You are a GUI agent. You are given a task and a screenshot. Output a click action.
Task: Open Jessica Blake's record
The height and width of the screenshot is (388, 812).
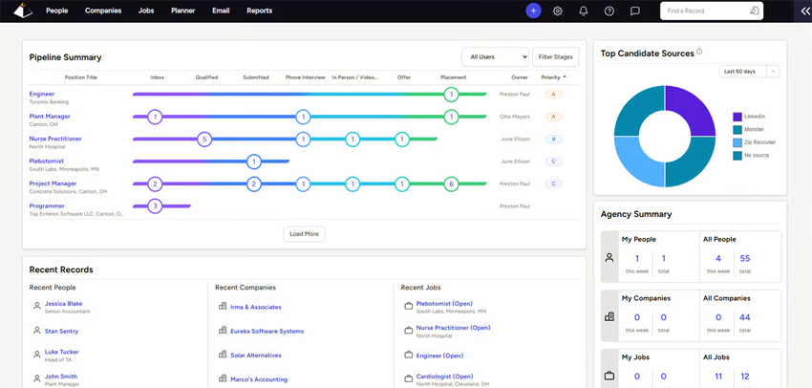point(63,304)
